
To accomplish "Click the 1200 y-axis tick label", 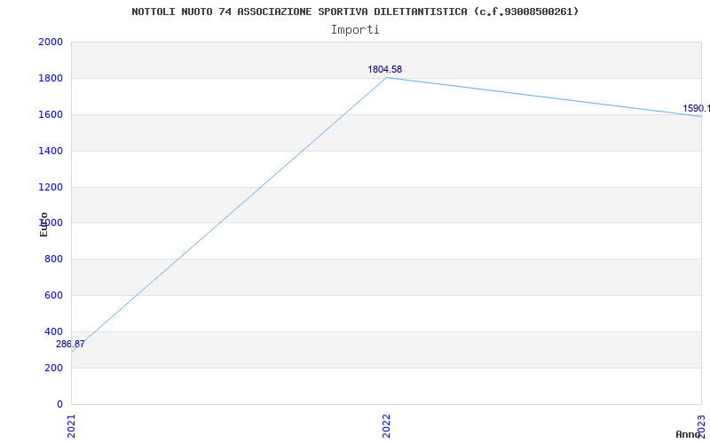I will click(x=51, y=187).
